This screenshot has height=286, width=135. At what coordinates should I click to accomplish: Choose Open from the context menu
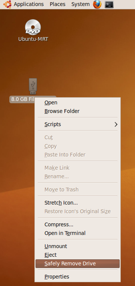[77, 102]
